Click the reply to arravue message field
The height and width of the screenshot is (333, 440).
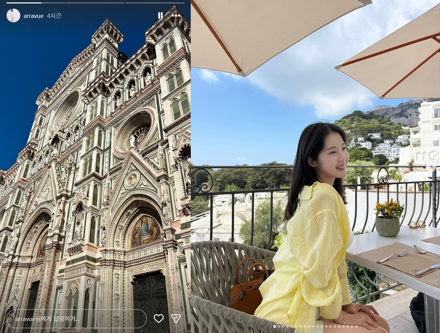point(76,319)
